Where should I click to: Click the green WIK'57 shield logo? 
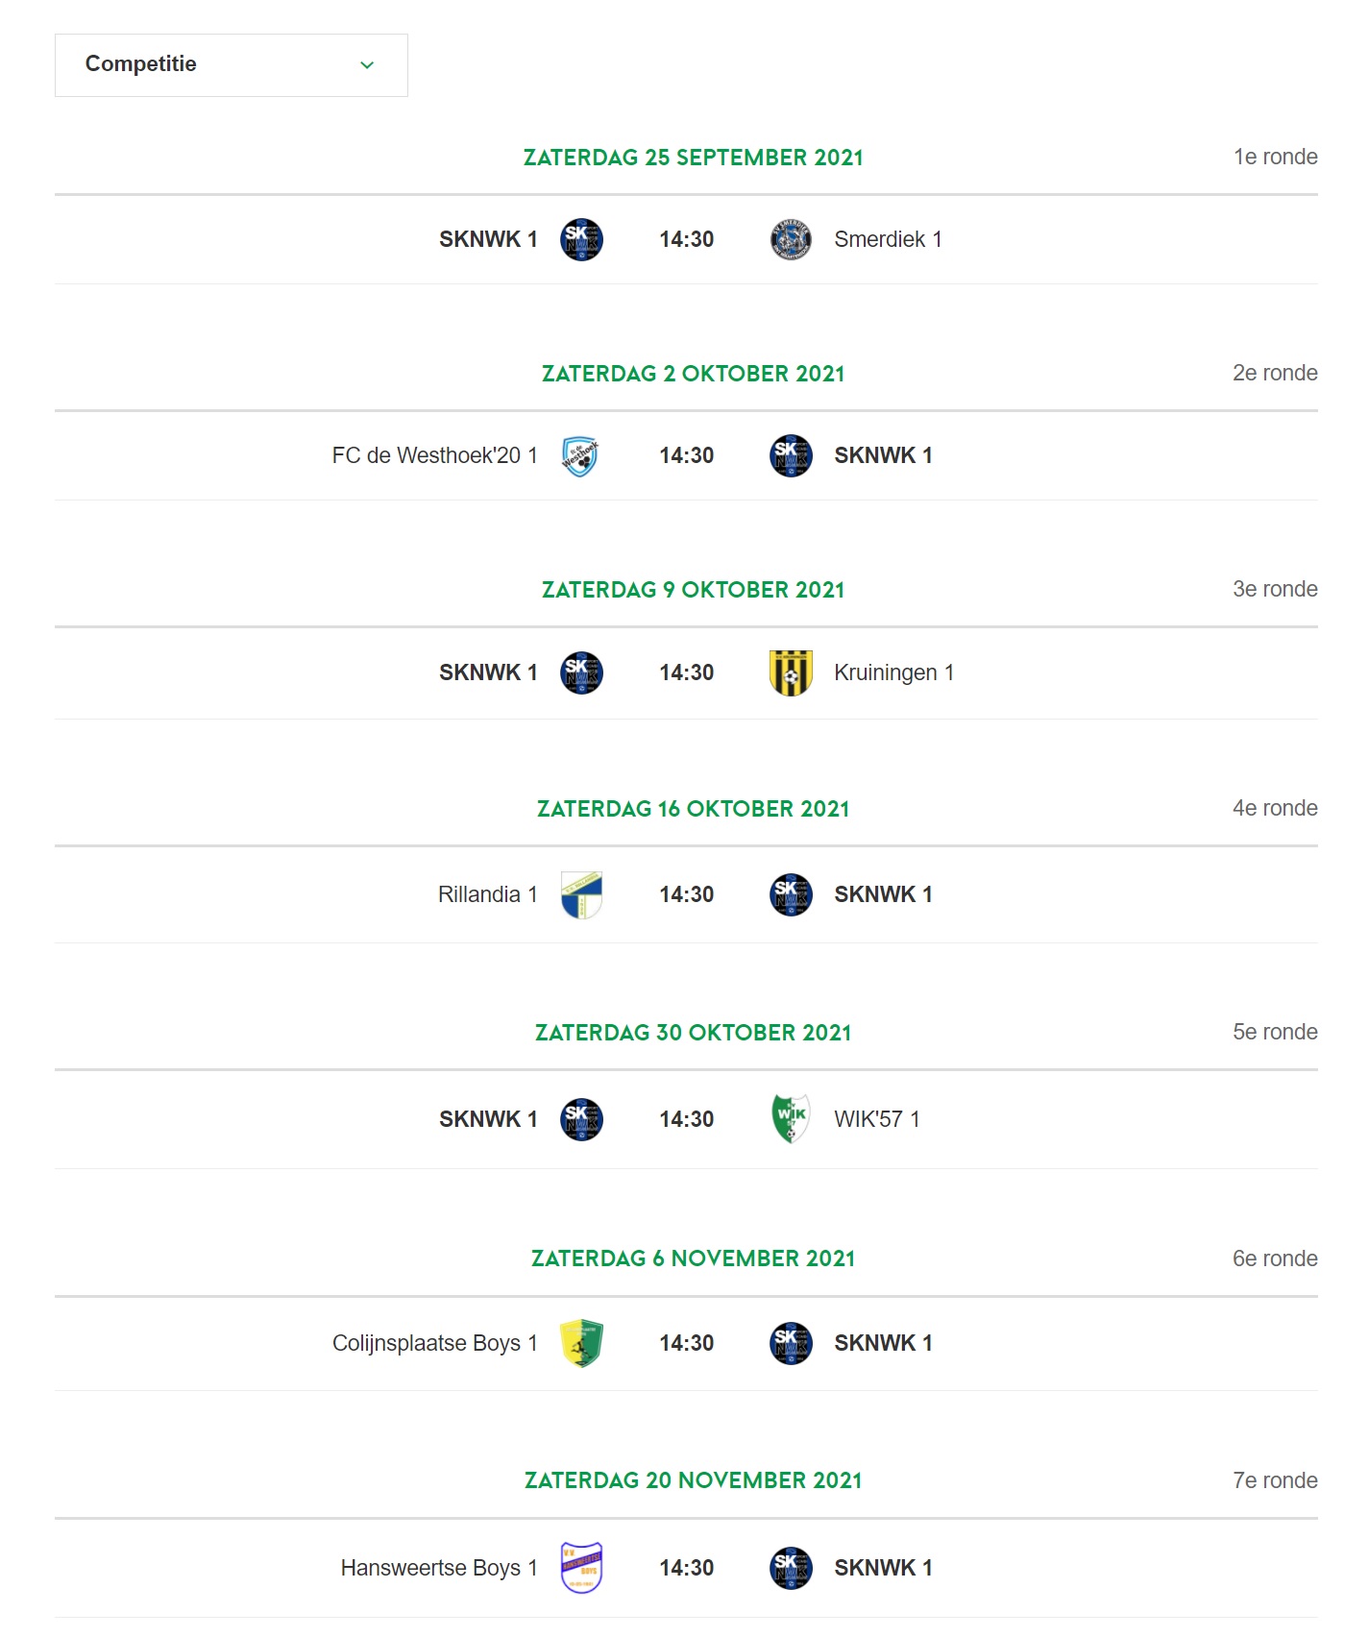[791, 1119]
